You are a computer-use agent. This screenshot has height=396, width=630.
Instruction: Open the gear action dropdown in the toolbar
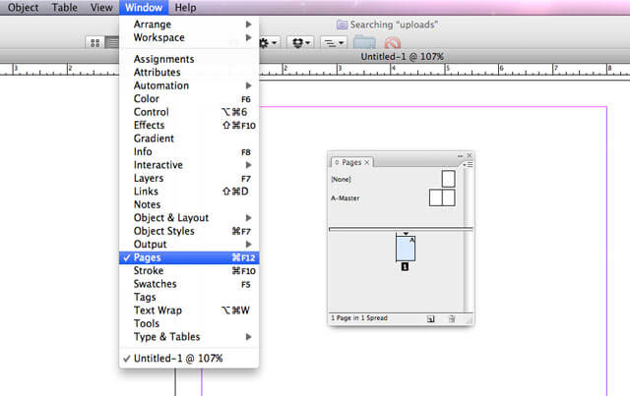pos(269,42)
